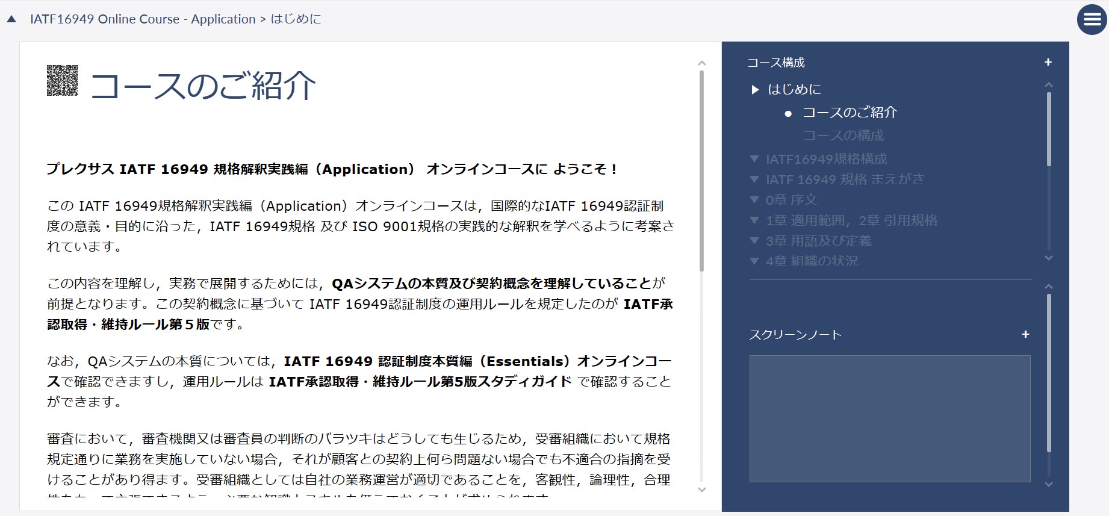Click the course list scroll-down chevron

click(x=1049, y=258)
